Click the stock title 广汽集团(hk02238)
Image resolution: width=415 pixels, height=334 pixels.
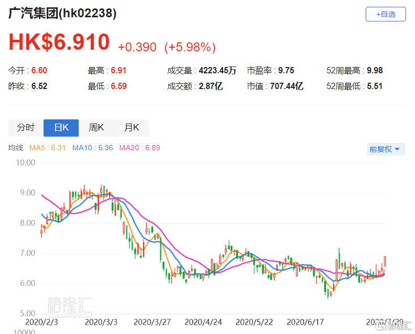pos(62,13)
